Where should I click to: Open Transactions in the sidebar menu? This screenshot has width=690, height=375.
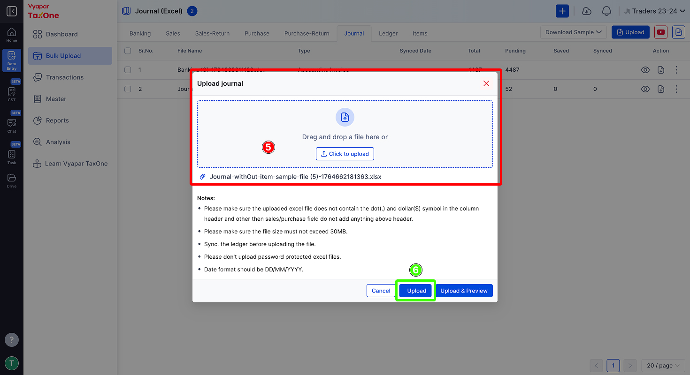(x=70, y=77)
